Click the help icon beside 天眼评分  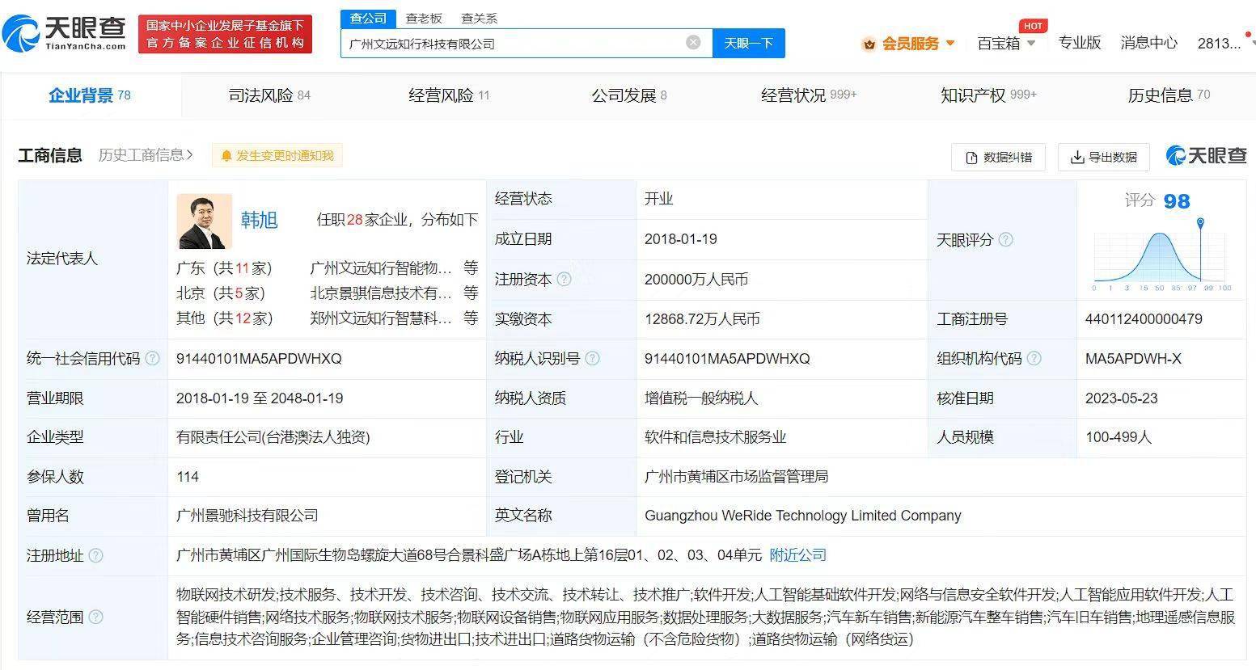(x=1005, y=240)
